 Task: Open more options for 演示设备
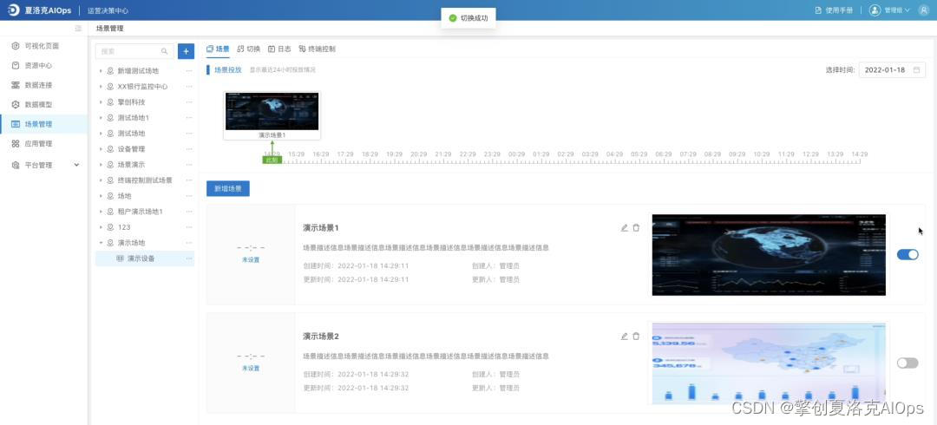pos(189,258)
